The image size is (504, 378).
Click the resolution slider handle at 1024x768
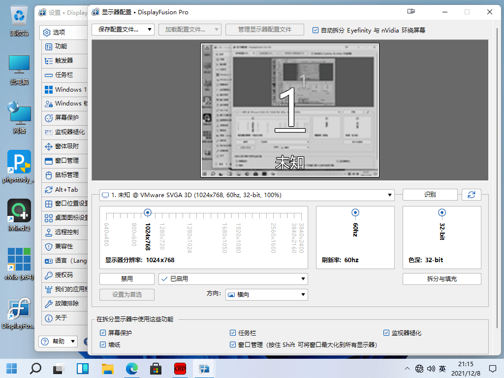(148, 212)
